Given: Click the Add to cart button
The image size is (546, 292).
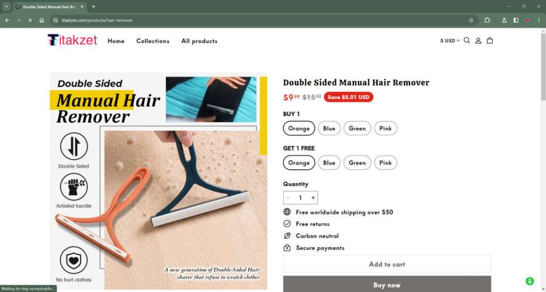Looking at the screenshot, I should 387,264.
